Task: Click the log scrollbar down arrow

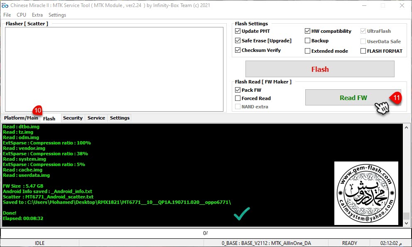Action: pyautogui.click(x=407, y=223)
